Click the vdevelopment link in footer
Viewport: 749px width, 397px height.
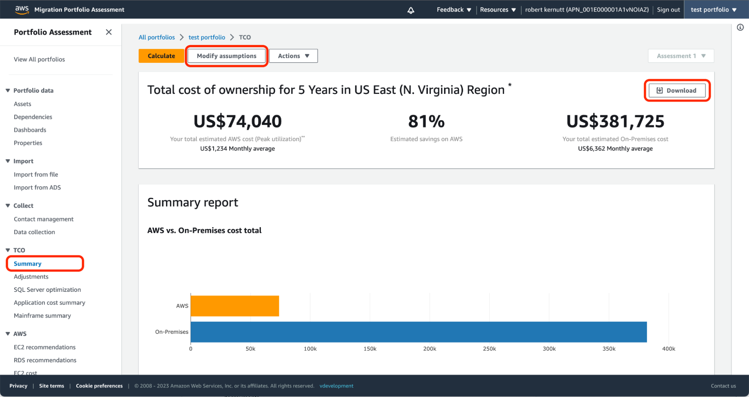pyautogui.click(x=336, y=386)
